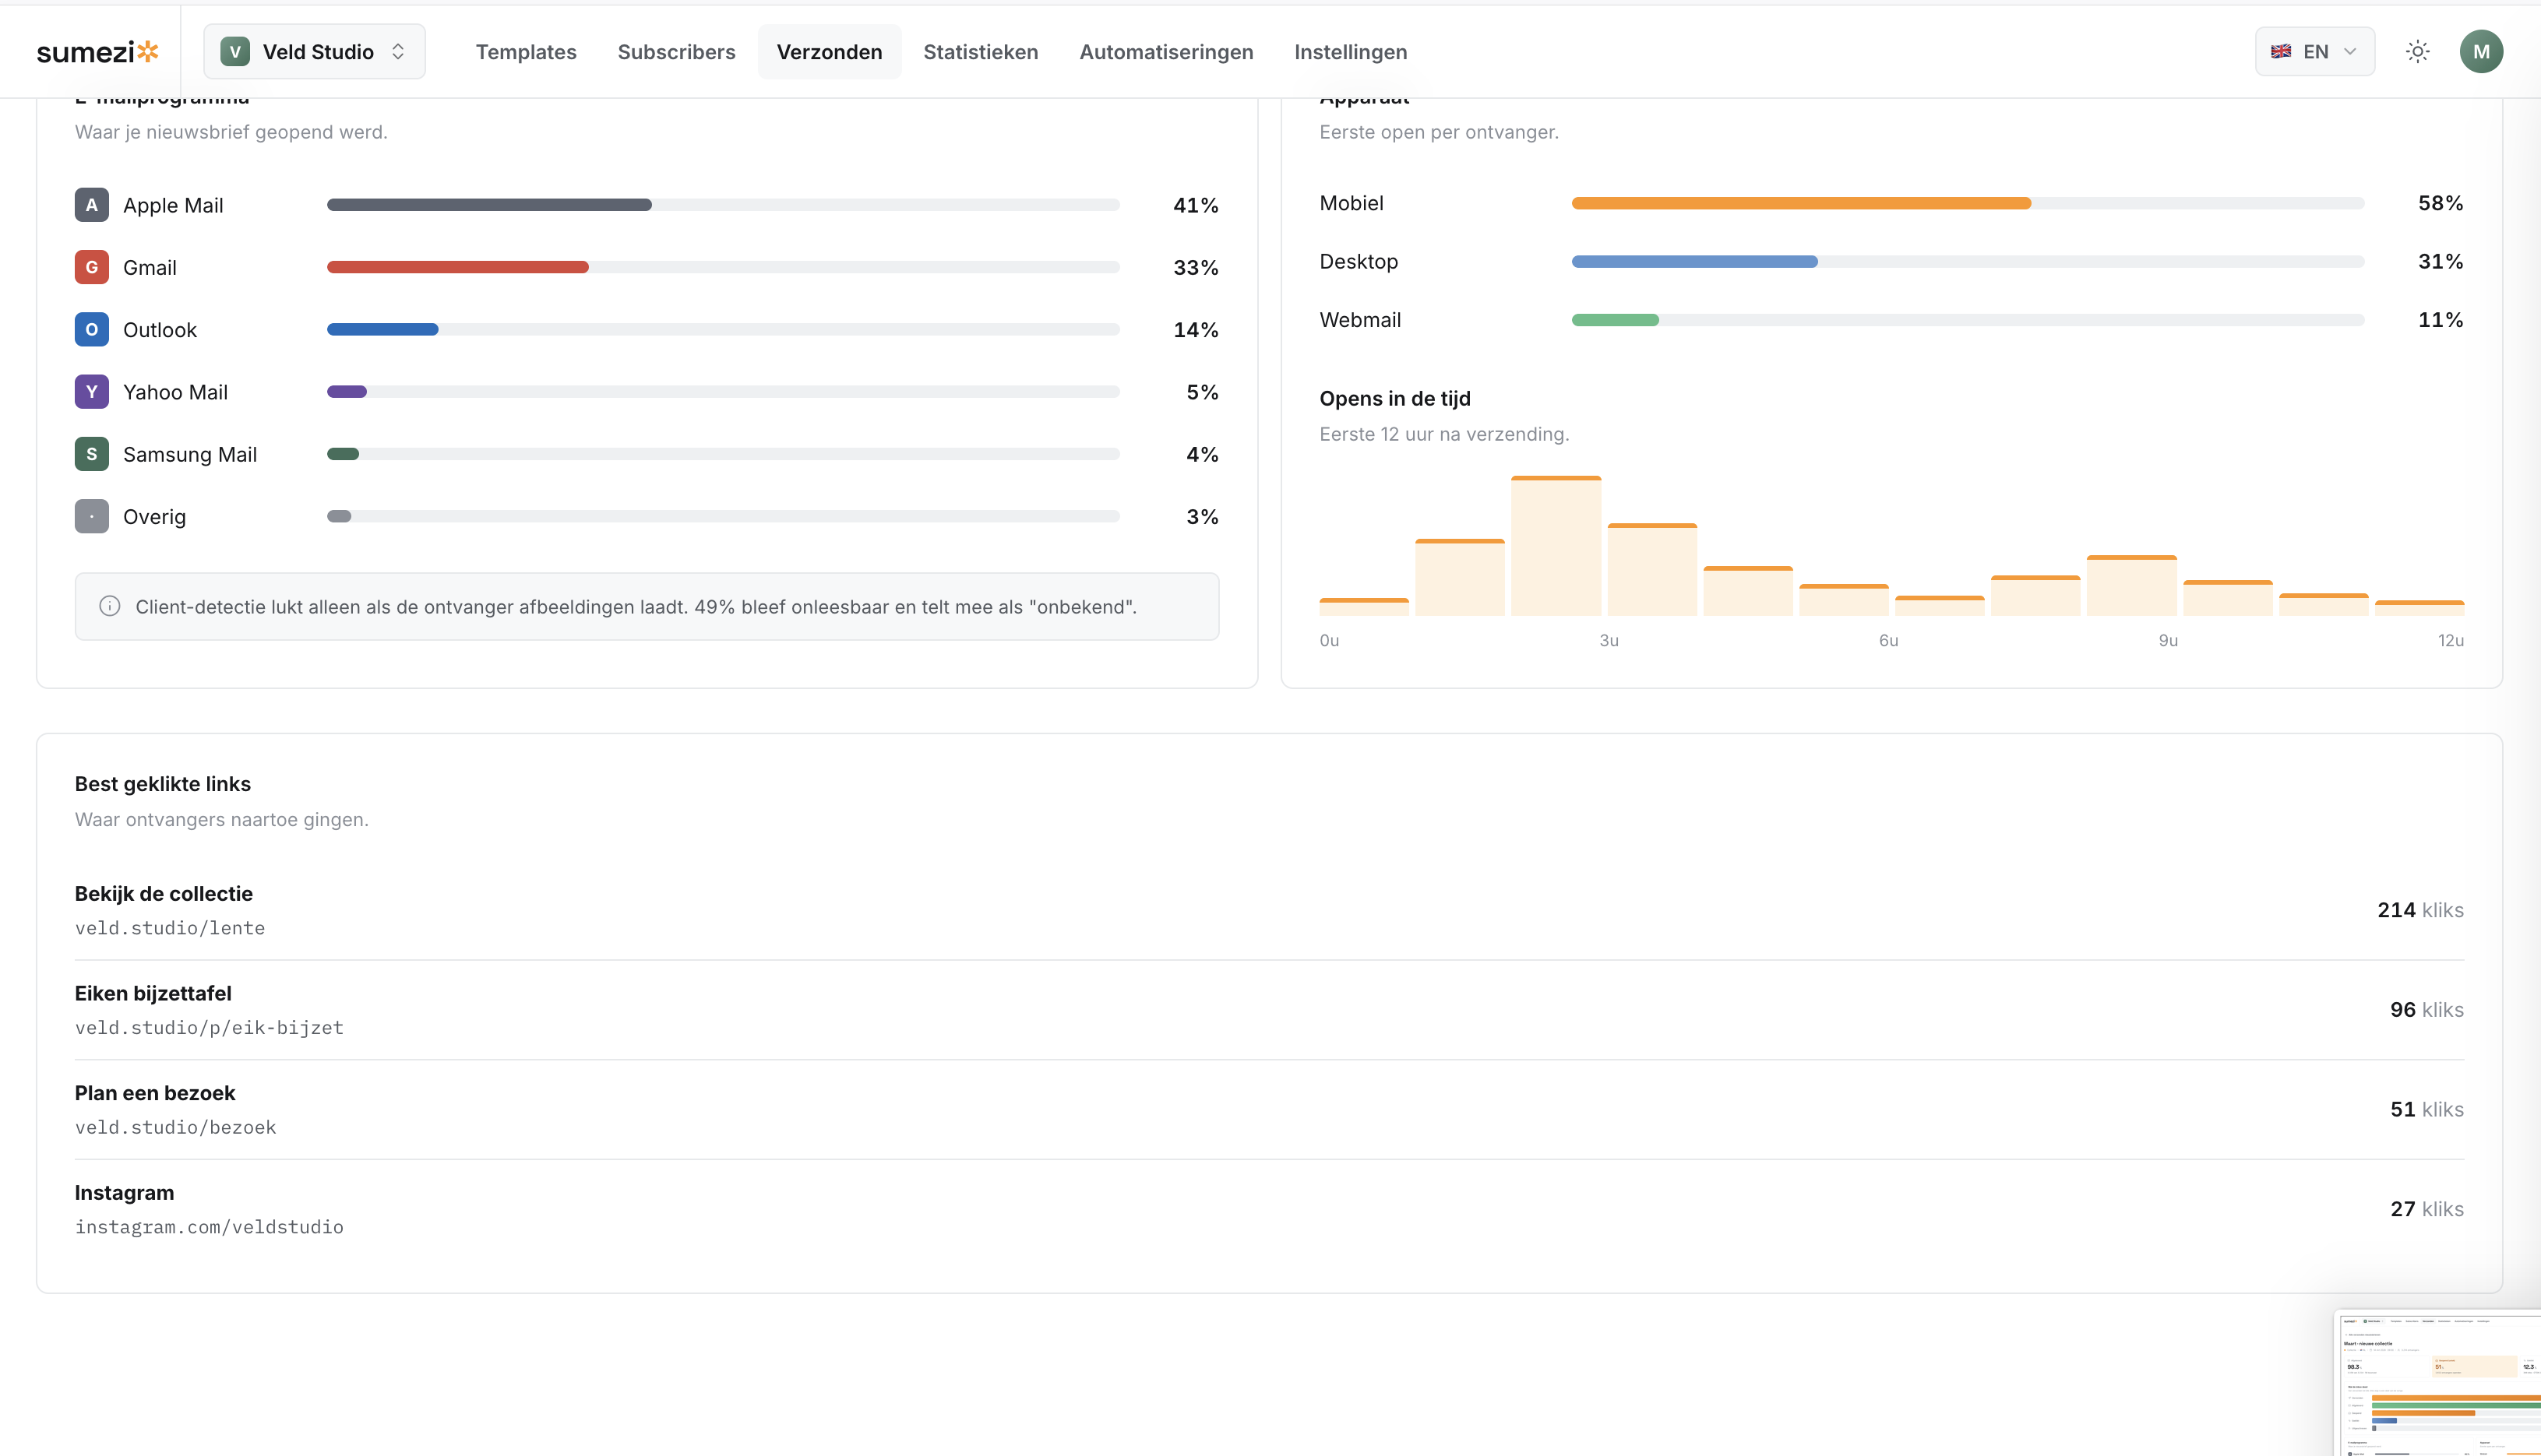Open the user avatar M menu

click(x=2481, y=52)
